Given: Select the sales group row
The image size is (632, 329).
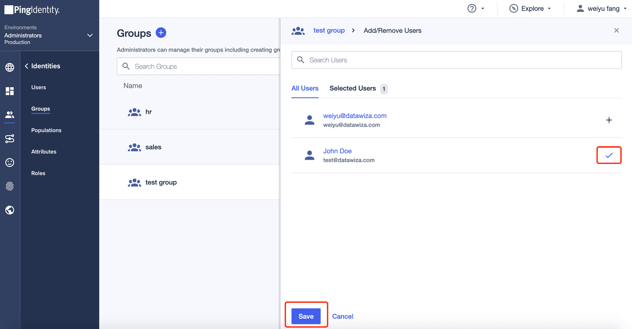Looking at the screenshot, I should [x=190, y=147].
